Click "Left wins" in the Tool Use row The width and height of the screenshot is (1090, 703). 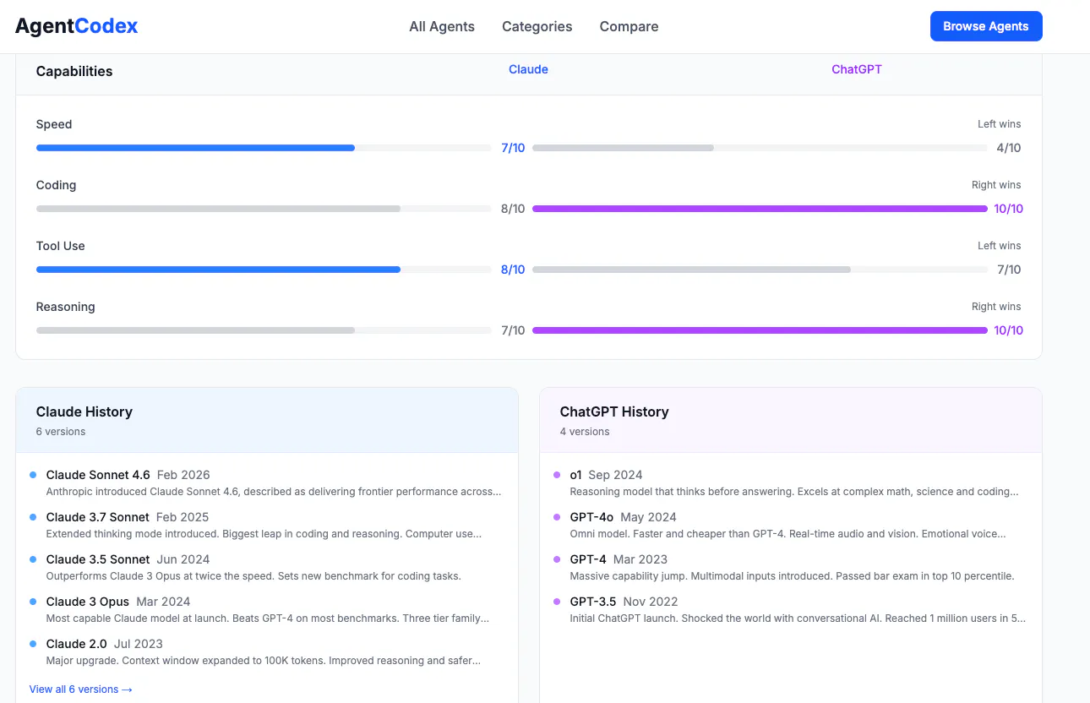1000,246
